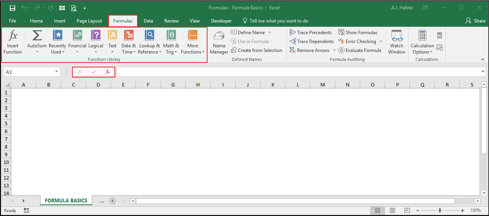This screenshot has height=216, width=489.
Task: Click the zoom out minus button
Action: click(x=418, y=211)
